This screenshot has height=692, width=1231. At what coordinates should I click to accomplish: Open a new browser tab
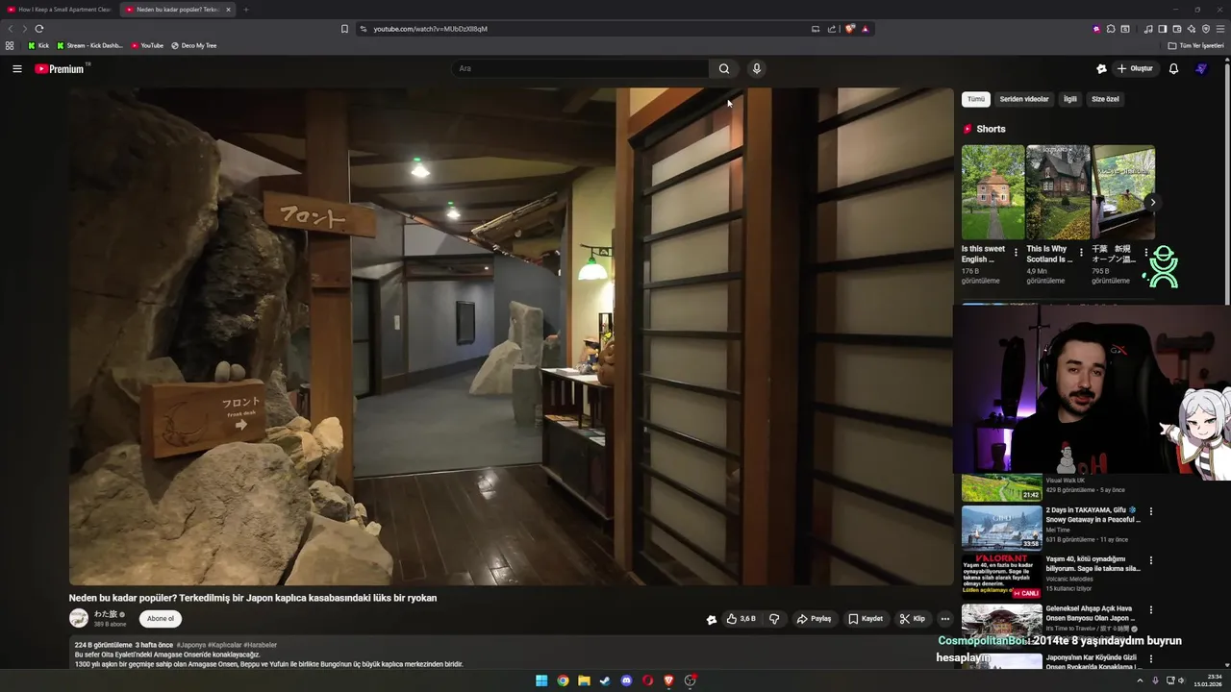pyautogui.click(x=246, y=10)
